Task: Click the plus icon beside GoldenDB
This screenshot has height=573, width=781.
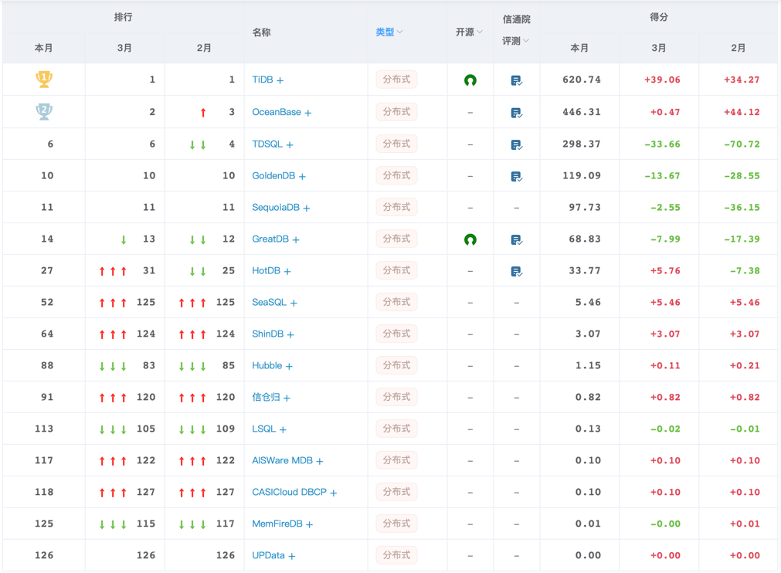Action: (x=302, y=177)
